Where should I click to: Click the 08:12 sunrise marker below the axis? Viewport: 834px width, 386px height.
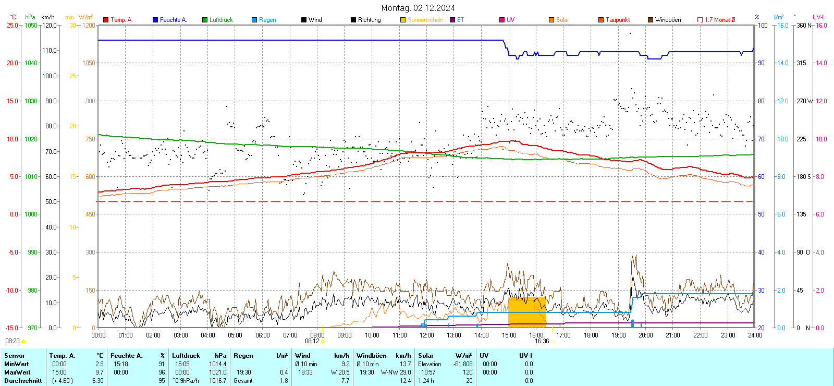[x=312, y=341]
